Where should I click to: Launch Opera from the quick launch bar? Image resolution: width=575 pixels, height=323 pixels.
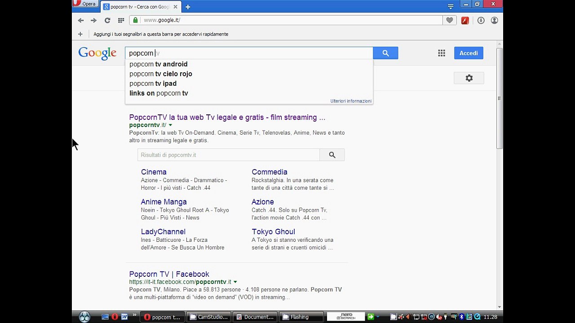point(115,317)
